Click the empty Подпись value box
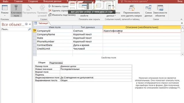This screenshot has height=103, width=184. click(96, 75)
